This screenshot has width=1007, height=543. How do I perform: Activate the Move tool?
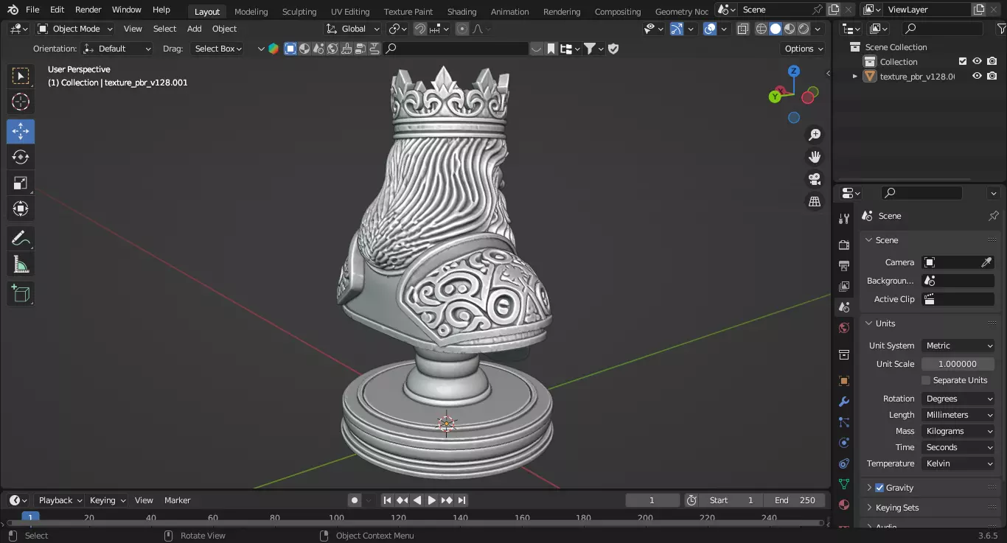(21, 131)
